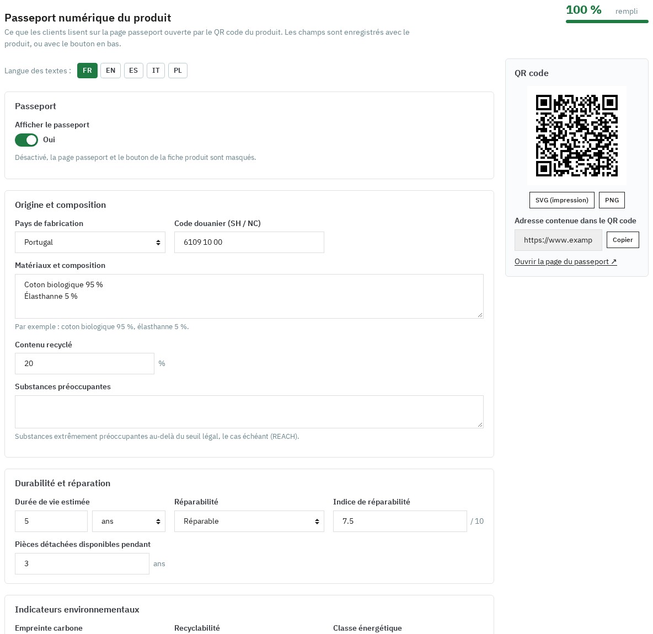
Task: Click the QR code URL field
Action: click(558, 240)
